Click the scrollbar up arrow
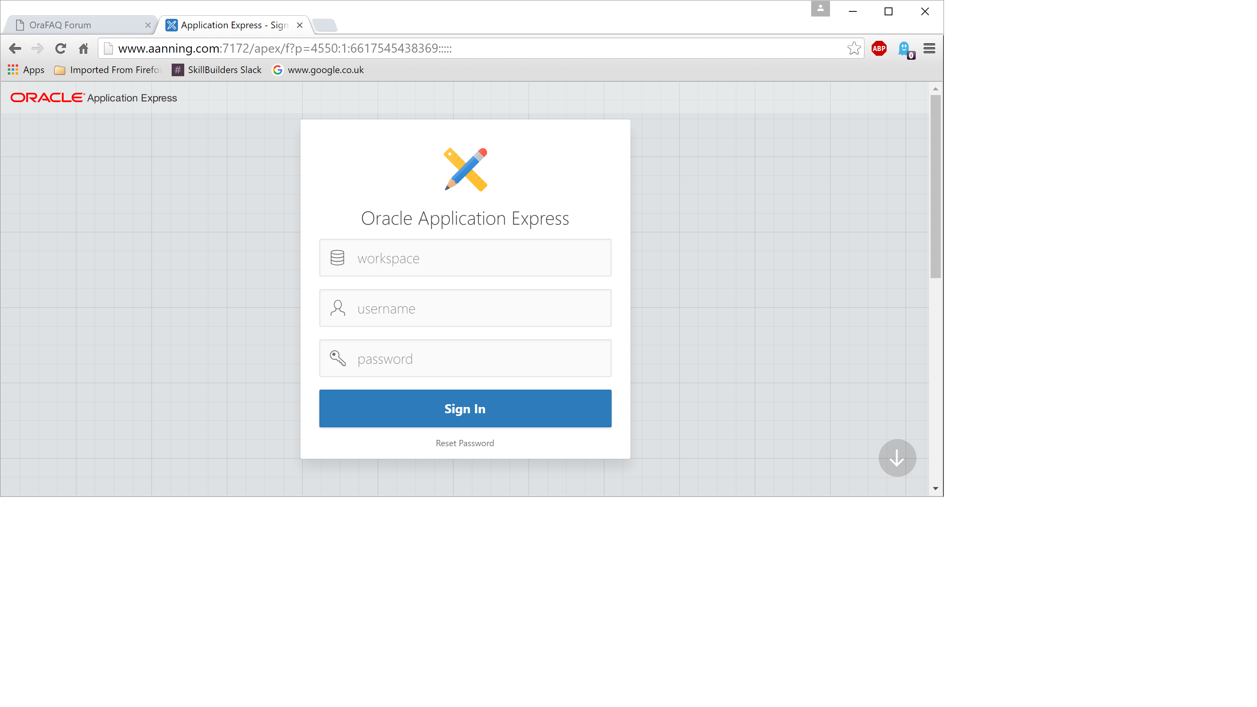1257x707 pixels. click(x=935, y=89)
